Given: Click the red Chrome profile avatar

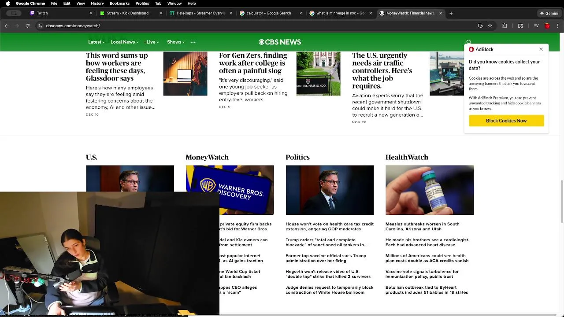Looking at the screenshot, I should point(547,26).
